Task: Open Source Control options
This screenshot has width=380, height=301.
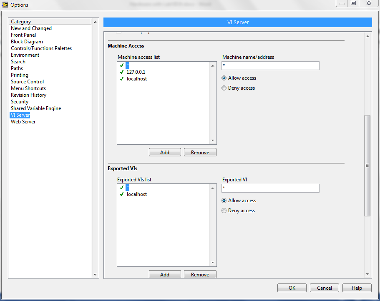Action: 27,82
